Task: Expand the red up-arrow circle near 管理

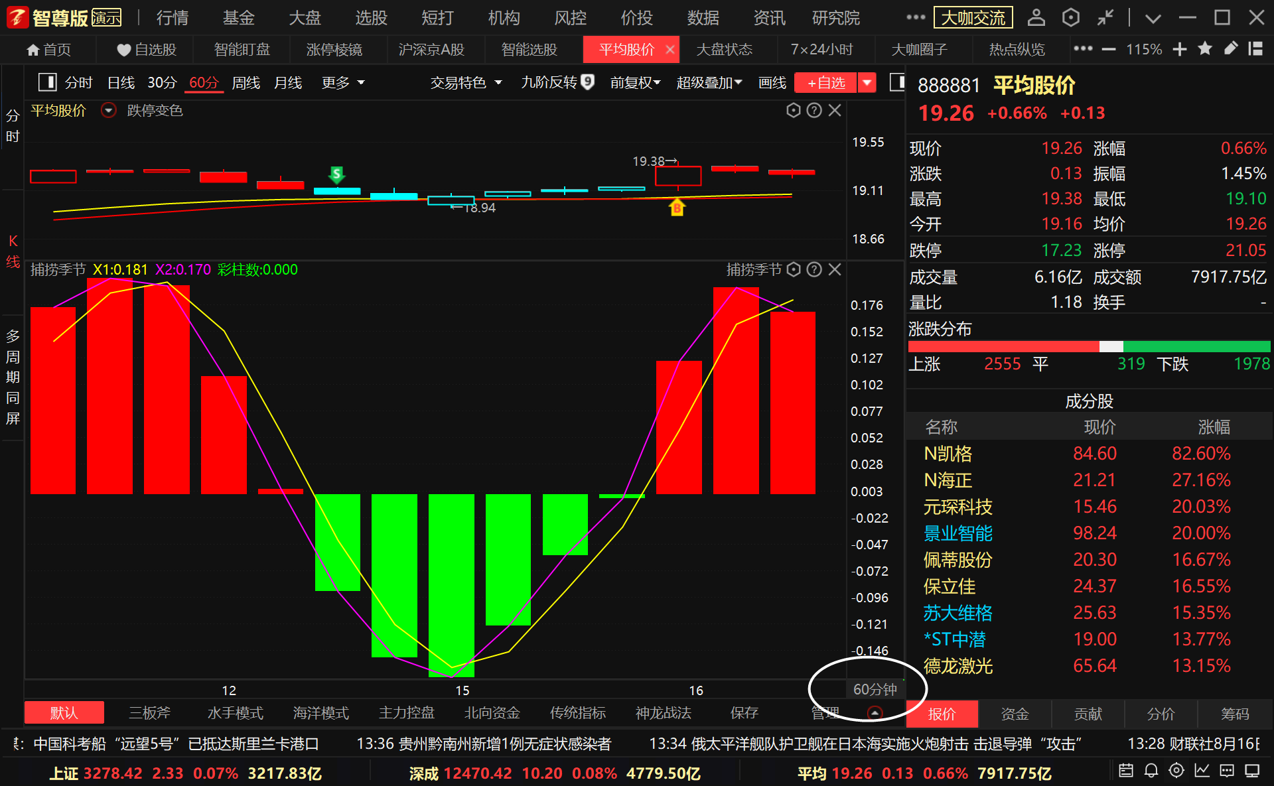Action: pos(875,713)
